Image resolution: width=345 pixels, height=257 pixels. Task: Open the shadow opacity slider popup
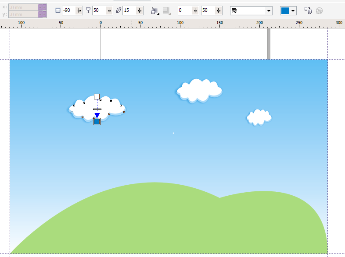coord(109,11)
